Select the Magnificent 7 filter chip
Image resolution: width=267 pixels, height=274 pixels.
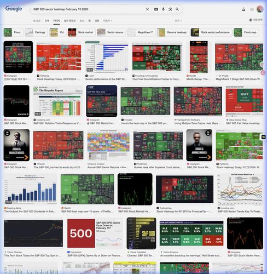click(x=141, y=32)
